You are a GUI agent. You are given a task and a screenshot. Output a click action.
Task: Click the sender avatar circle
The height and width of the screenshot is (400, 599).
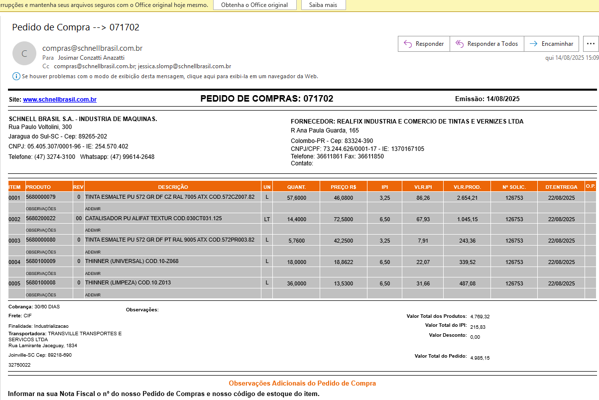coord(24,54)
